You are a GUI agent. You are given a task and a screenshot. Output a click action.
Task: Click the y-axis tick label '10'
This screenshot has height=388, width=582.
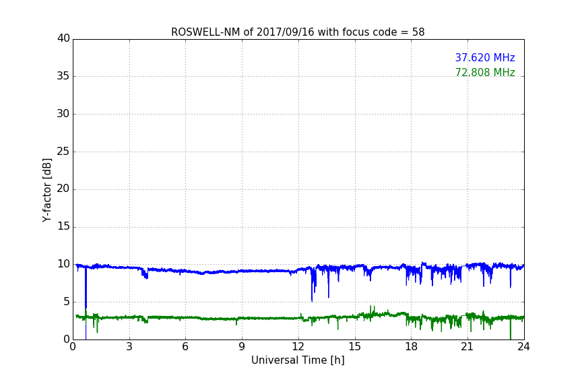pos(63,264)
